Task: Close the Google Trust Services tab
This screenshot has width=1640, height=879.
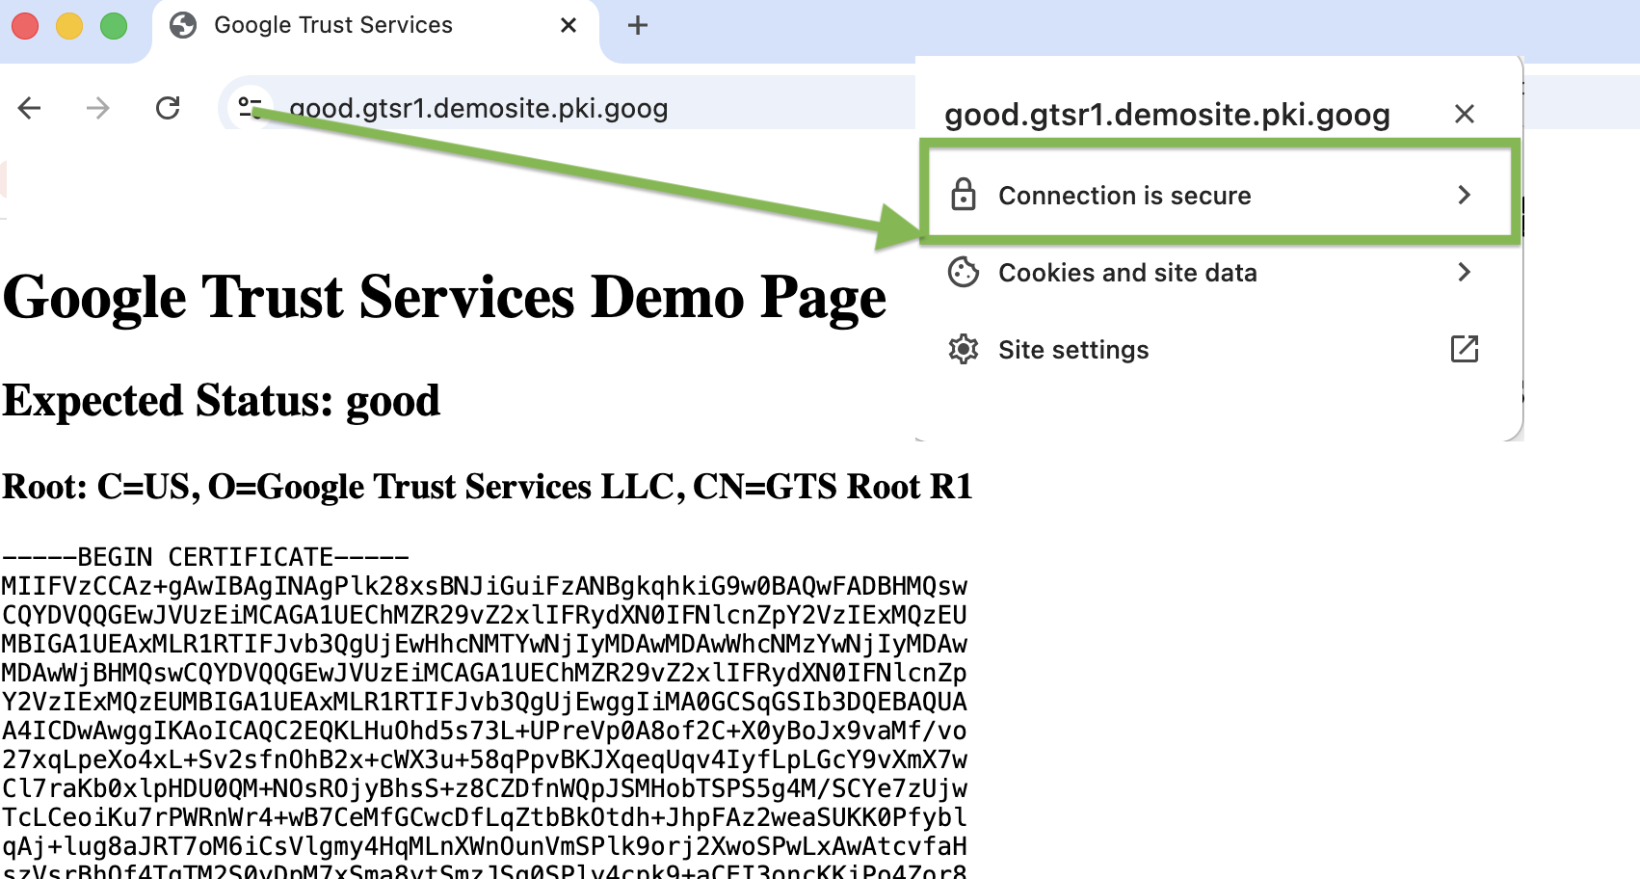Action: point(569,25)
